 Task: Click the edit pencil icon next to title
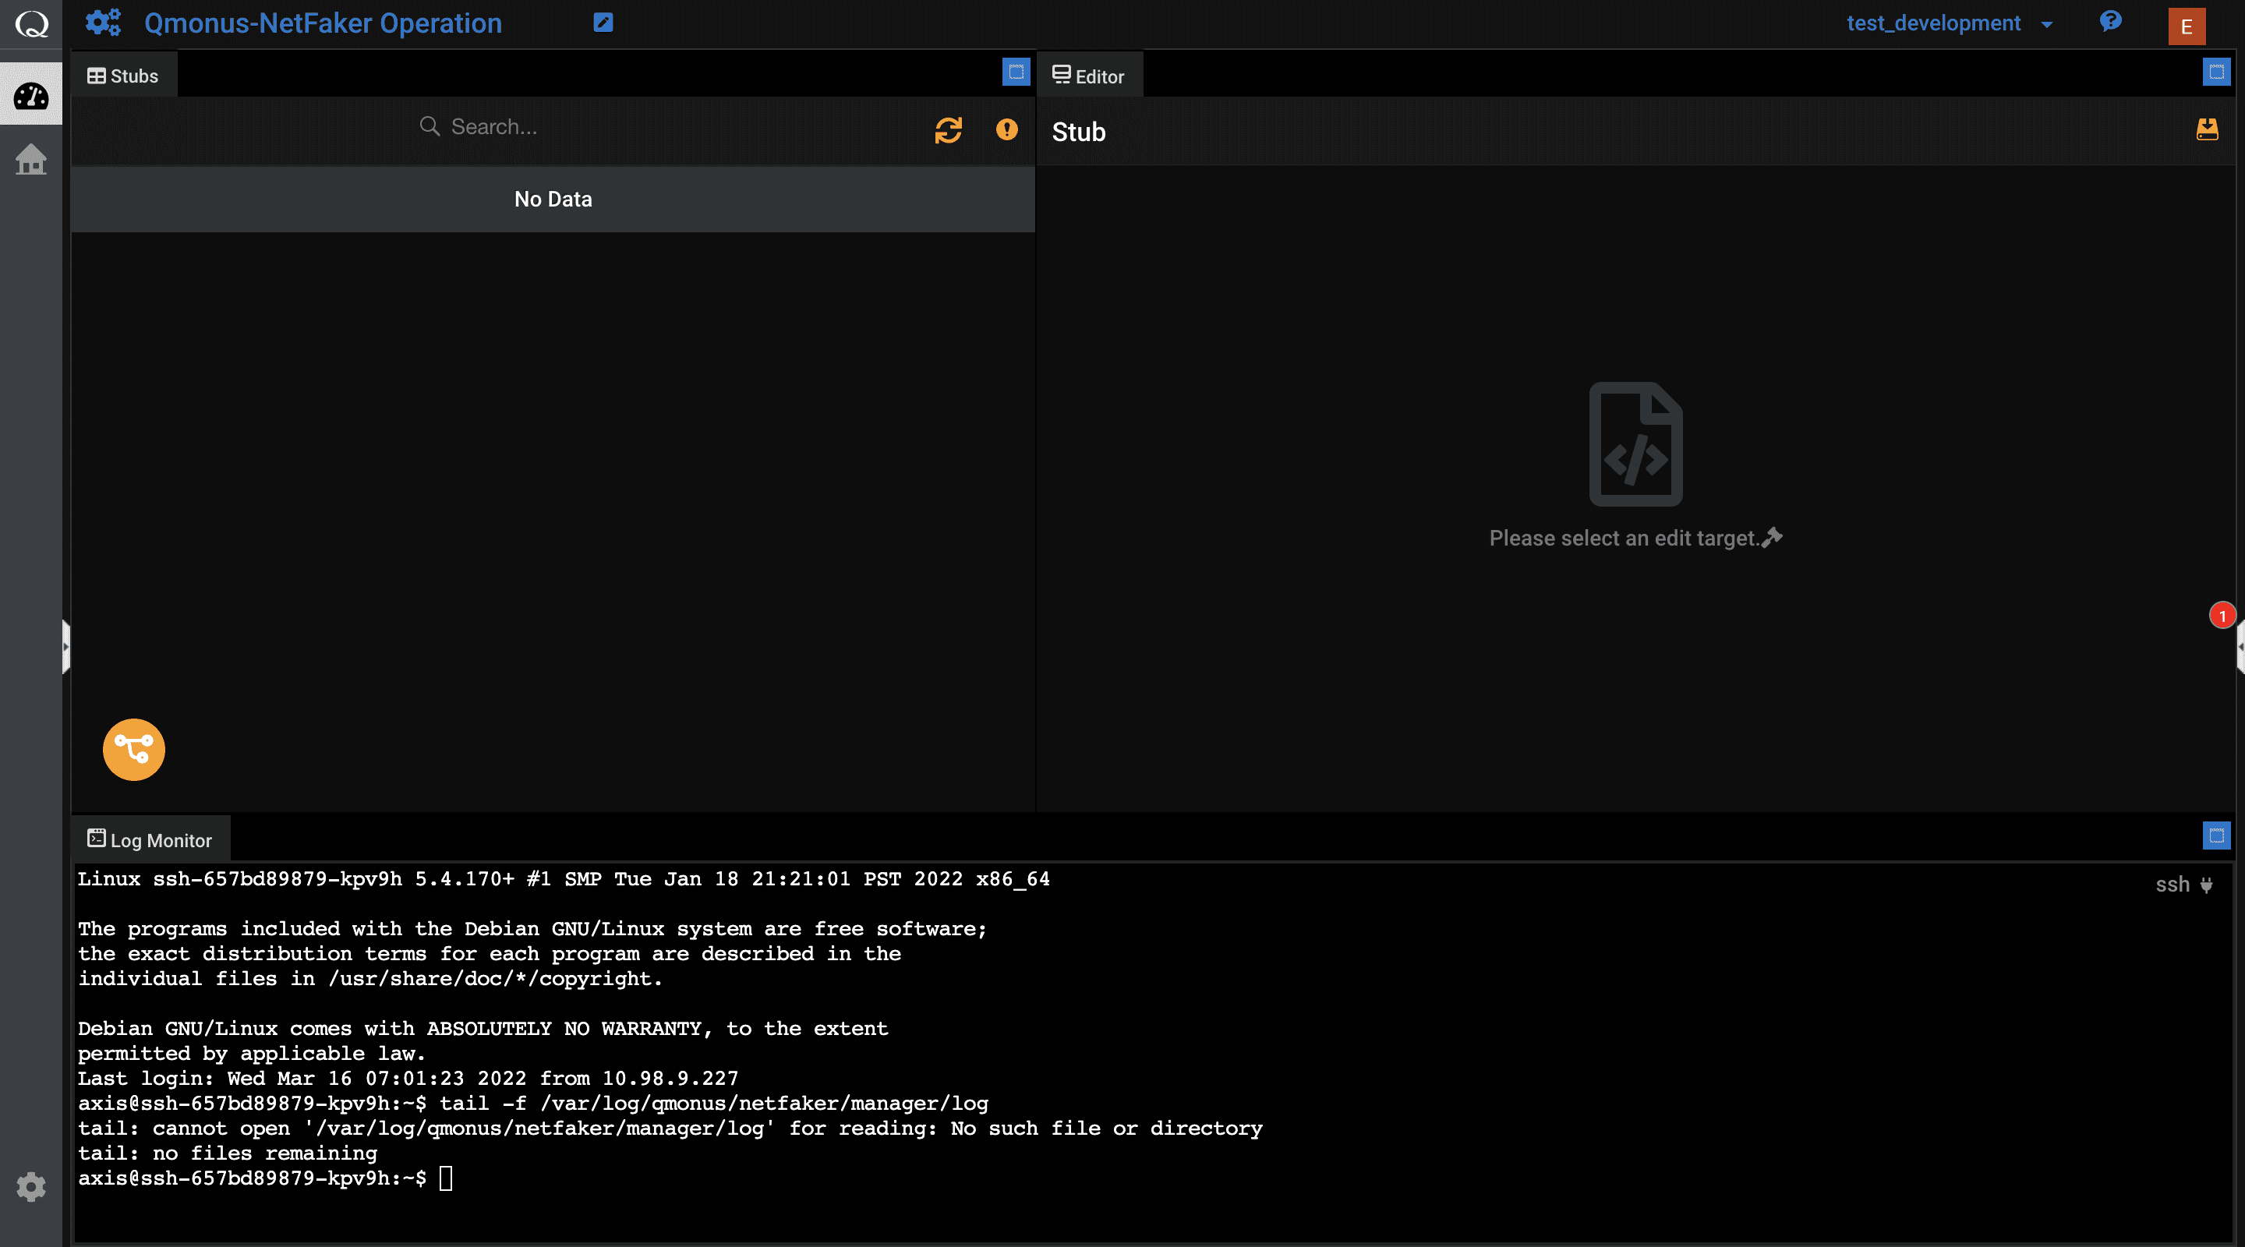point(603,23)
